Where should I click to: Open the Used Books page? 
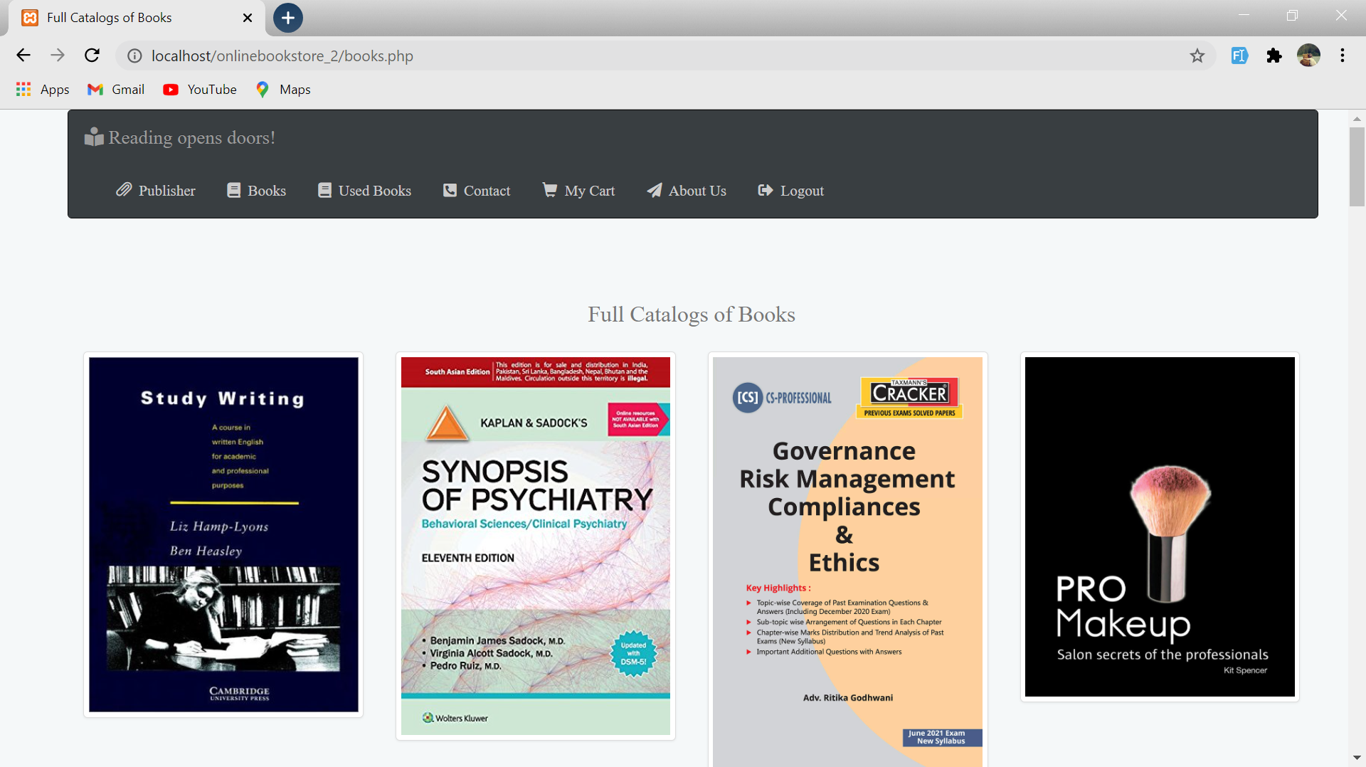[x=364, y=191]
